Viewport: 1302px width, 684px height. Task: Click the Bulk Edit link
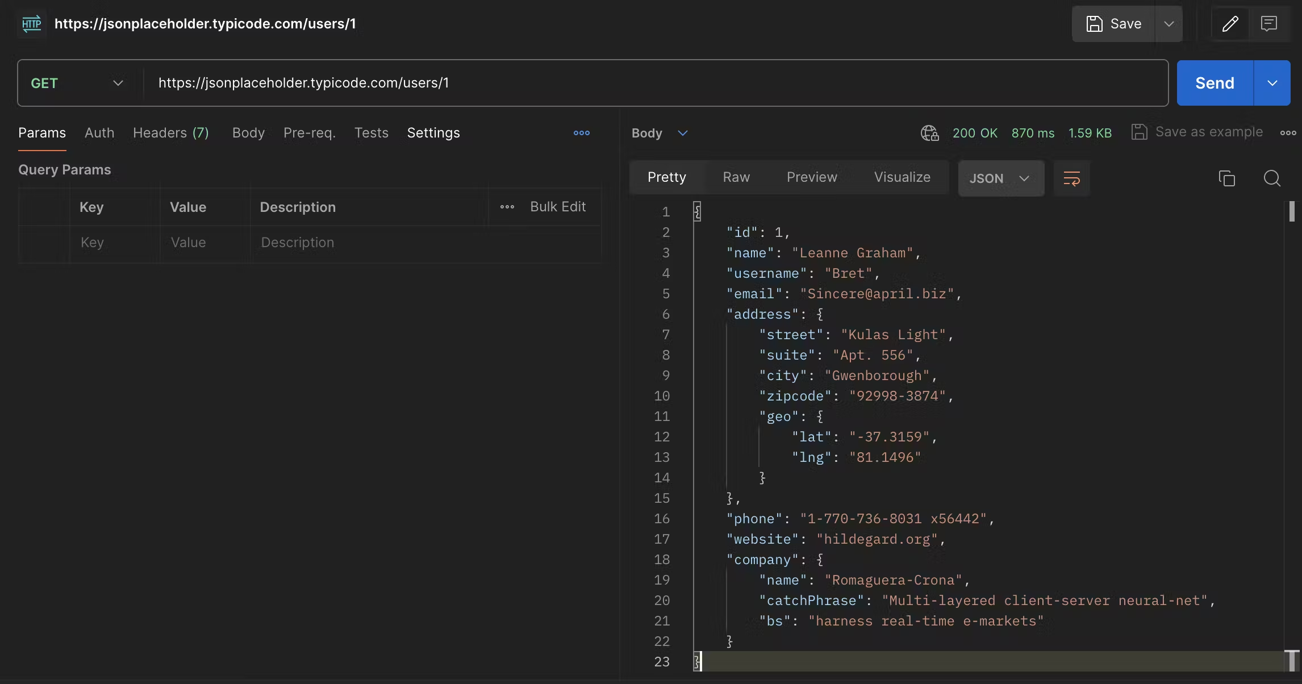(558, 207)
